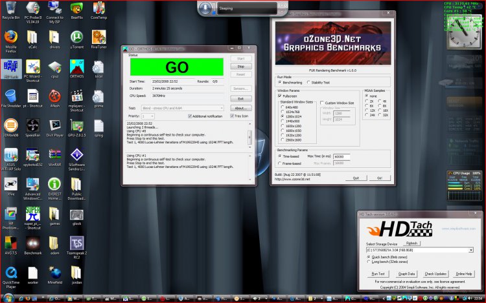Open PC Probe II desktop shortcut
Viewport: 486px width, 303px height.
coord(32,12)
